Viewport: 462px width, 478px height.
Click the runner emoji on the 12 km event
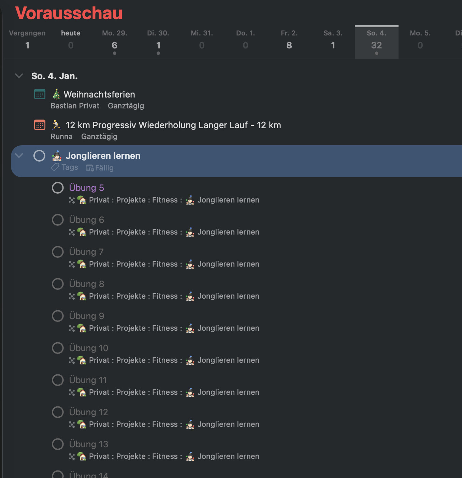click(56, 125)
